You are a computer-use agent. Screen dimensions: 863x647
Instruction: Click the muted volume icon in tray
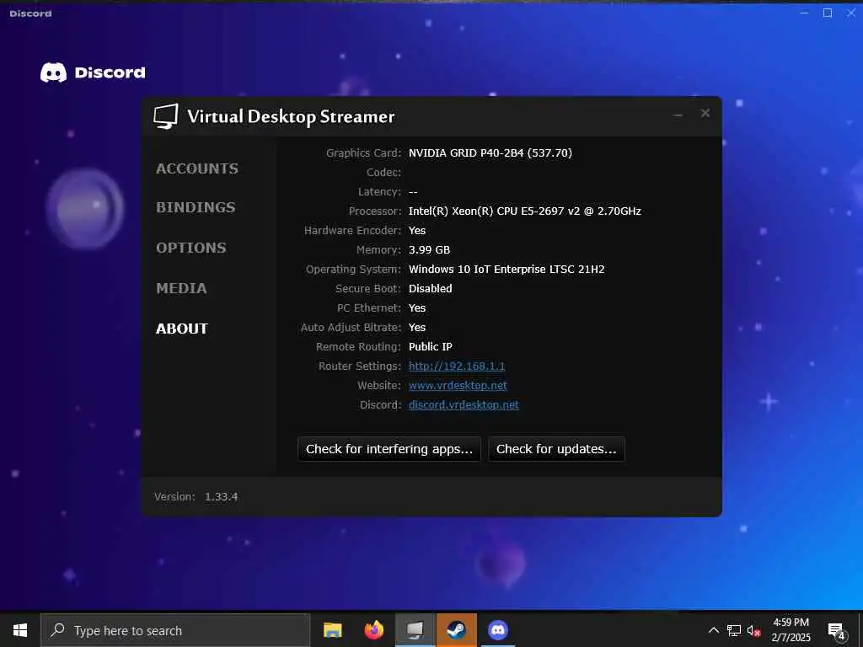[753, 630]
